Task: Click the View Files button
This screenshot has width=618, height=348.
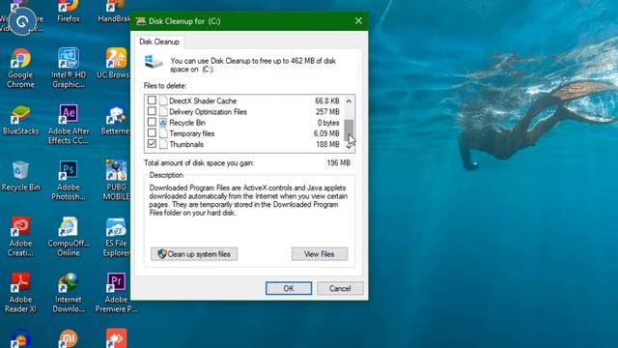Action: point(320,254)
